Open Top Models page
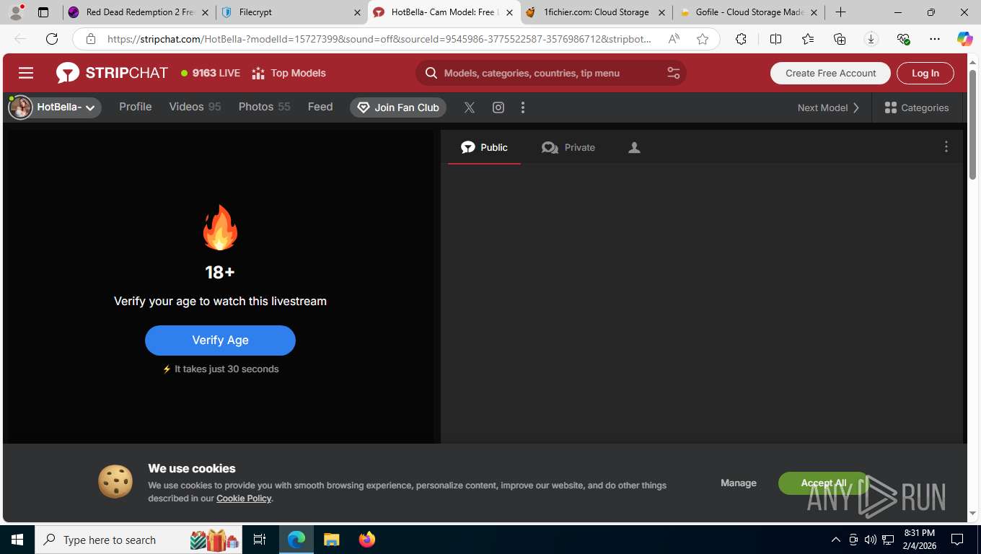The width and height of the screenshot is (981, 554). [289, 73]
